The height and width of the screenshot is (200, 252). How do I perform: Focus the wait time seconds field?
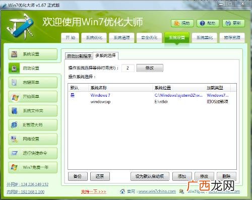click(x=128, y=68)
